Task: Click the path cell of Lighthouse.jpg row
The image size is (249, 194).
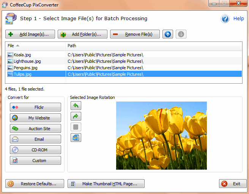Action: coord(106,61)
